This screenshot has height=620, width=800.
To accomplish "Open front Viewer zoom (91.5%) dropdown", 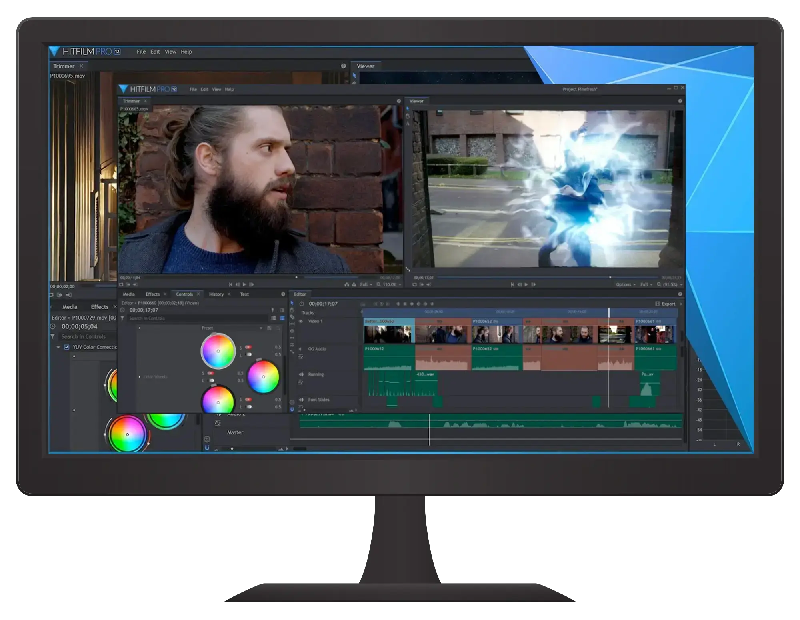I will click(x=670, y=284).
